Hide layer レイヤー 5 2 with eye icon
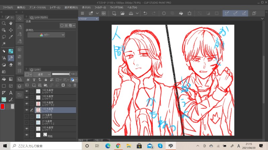268x150 pixels. [27, 104]
